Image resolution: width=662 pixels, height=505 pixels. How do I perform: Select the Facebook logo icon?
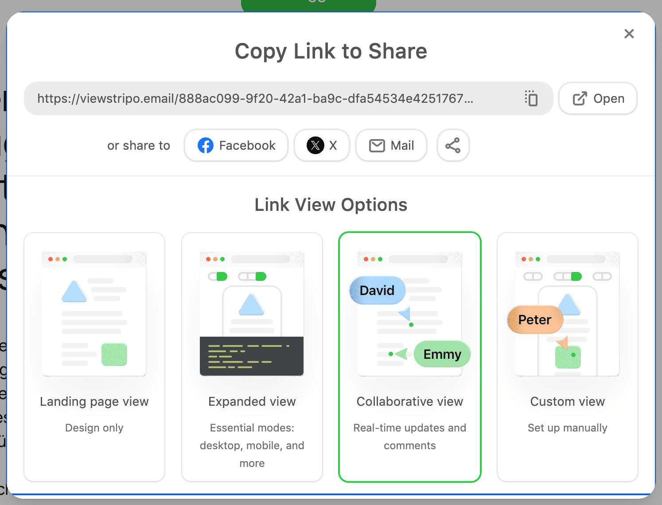point(205,145)
